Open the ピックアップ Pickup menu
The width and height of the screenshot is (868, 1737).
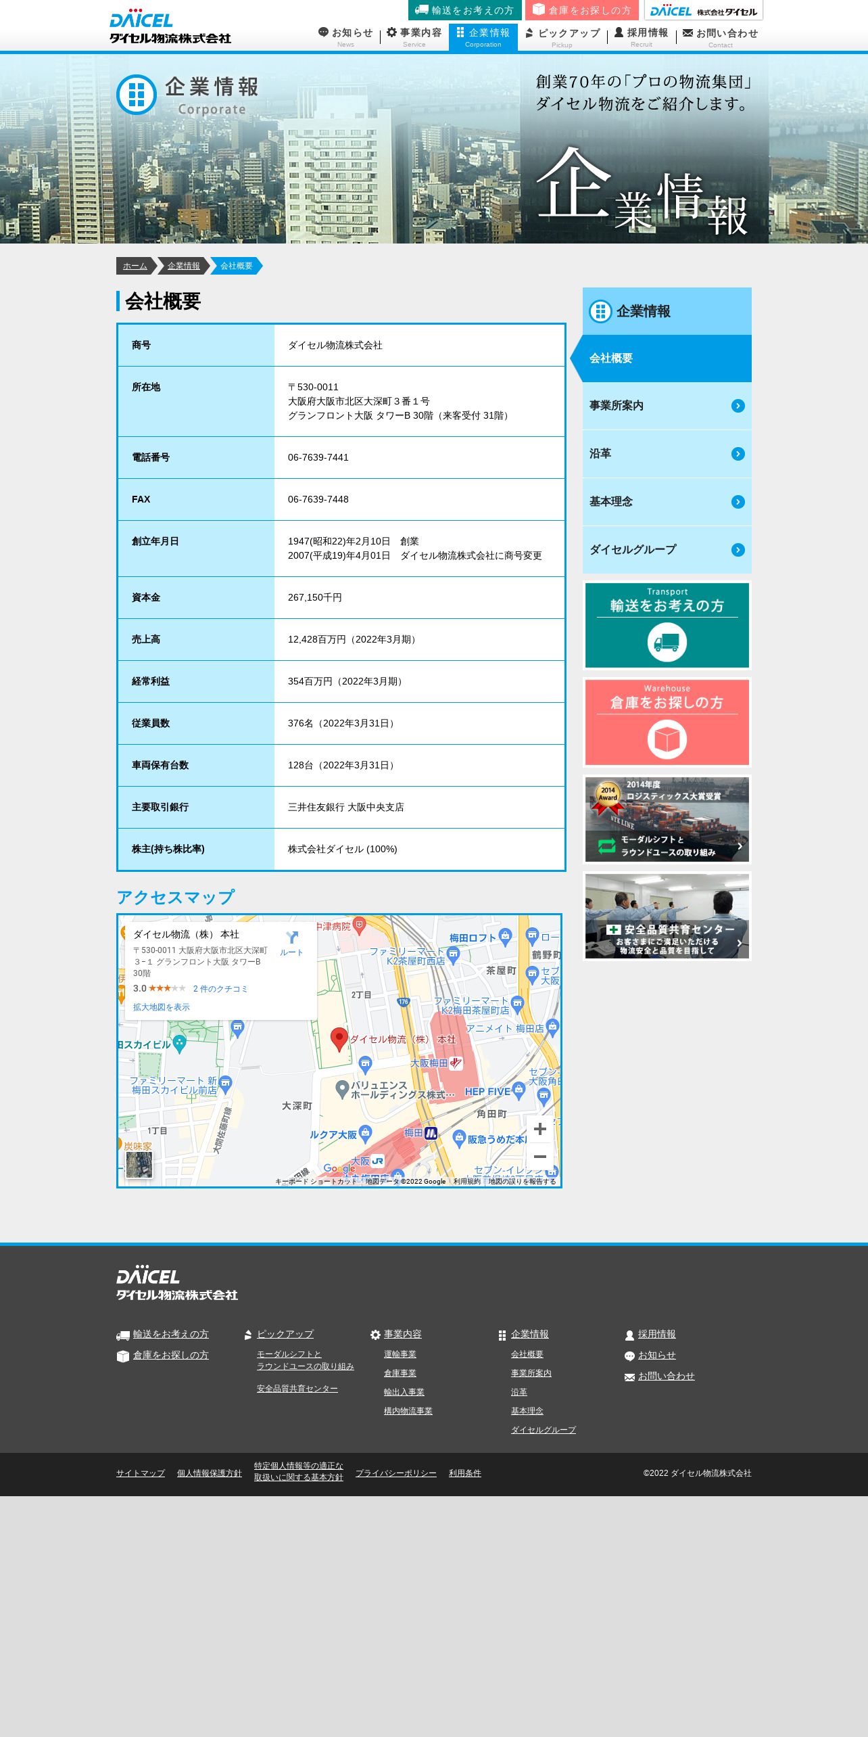click(x=562, y=37)
